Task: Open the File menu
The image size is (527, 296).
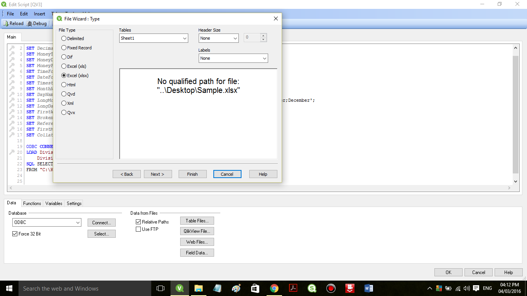Action: pyautogui.click(x=10, y=14)
